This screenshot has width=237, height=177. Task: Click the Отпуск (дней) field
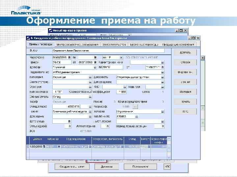(68, 126)
